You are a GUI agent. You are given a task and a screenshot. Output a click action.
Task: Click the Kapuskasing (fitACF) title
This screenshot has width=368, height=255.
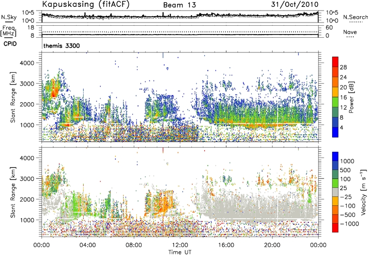click(86, 5)
